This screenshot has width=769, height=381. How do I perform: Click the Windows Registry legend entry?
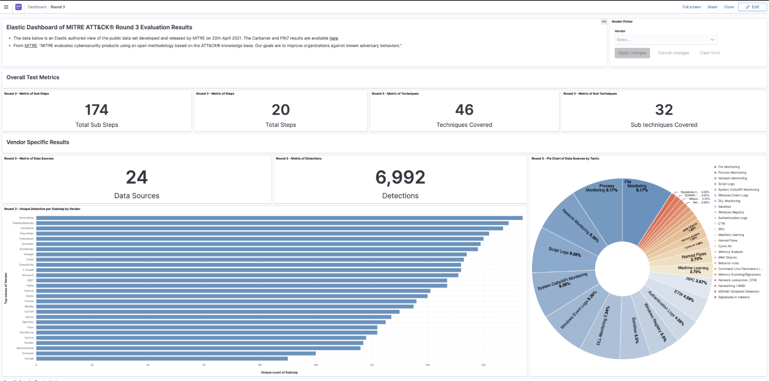pyautogui.click(x=731, y=212)
